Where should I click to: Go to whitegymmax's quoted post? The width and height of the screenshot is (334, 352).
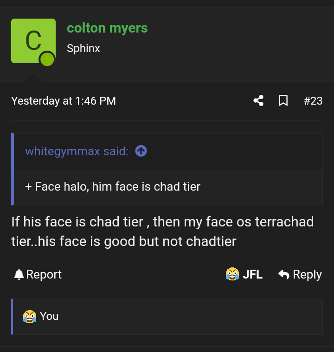coord(77,151)
